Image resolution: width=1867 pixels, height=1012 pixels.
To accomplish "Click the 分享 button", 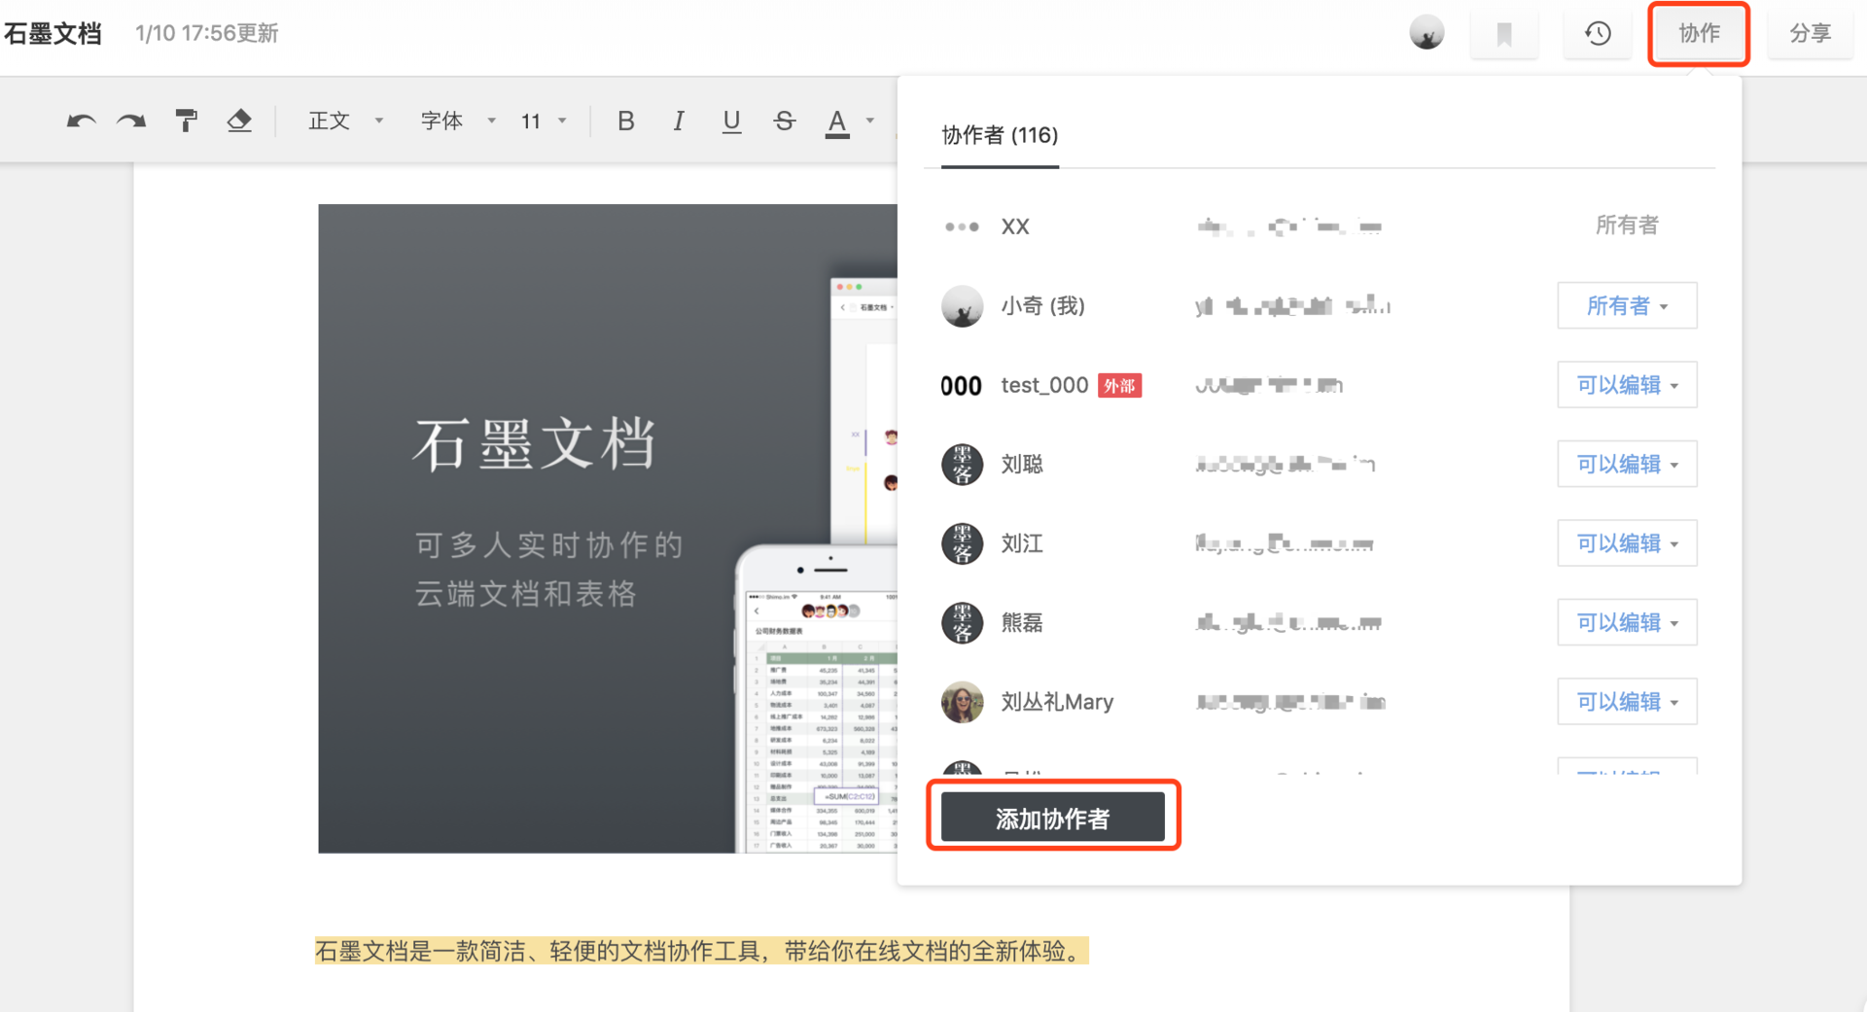I will (1810, 34).
